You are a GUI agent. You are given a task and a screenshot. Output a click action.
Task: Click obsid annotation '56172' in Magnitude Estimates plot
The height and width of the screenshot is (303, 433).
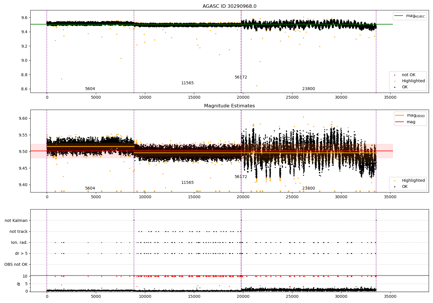(241, 177)
